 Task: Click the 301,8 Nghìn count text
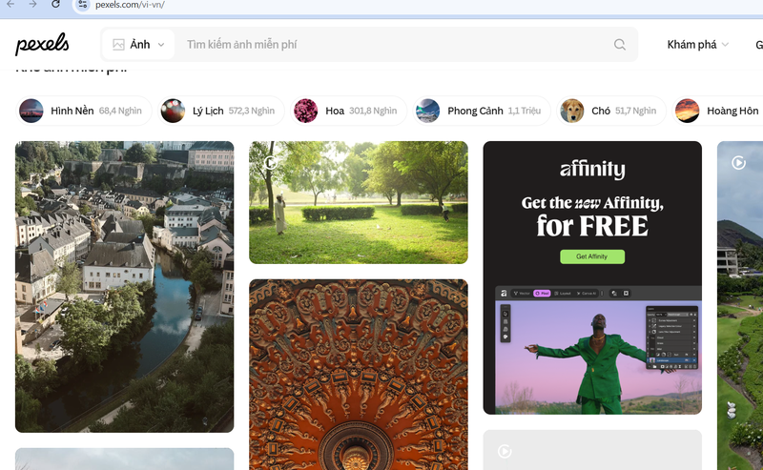pyautogui.click(x=373, y=111)
